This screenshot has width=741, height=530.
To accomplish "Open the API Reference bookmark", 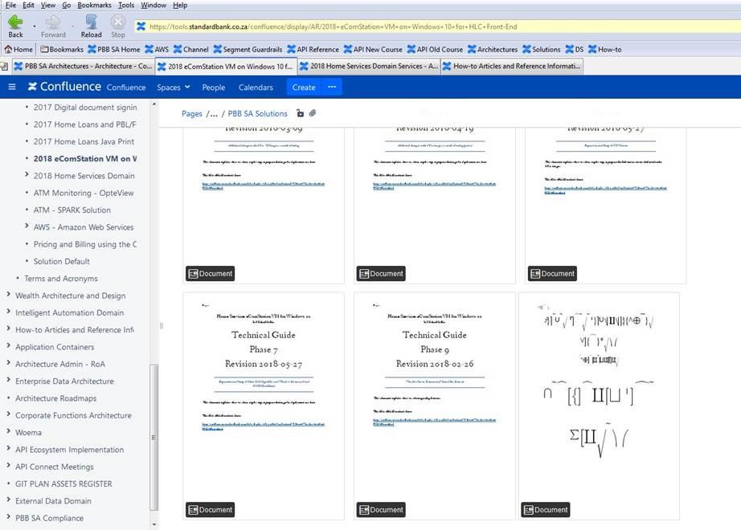I will click(x=313, y=49).
